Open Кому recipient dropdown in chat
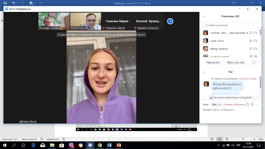 pos(216,104)
